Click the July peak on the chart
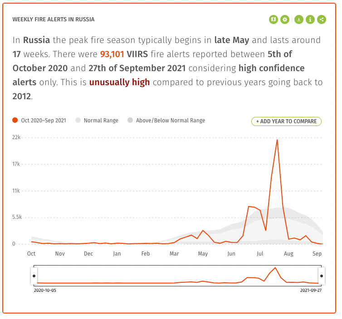Image resolution: width=342 pixels, height=319 pixels. (277, 140)
